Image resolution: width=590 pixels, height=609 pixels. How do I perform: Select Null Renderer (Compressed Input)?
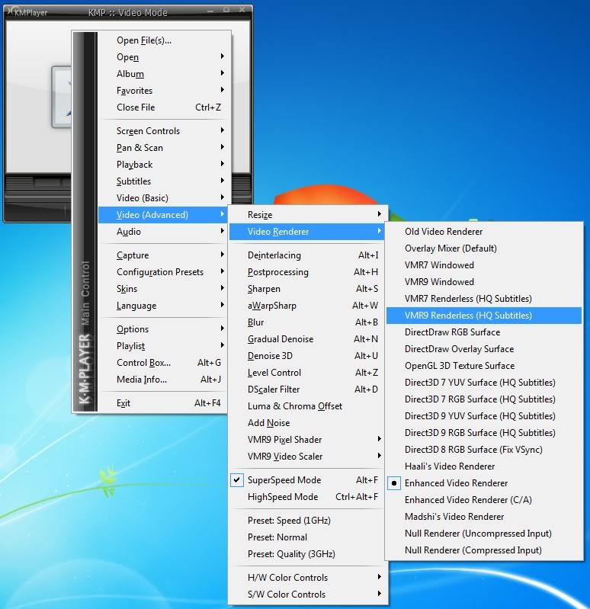(x=484, y=550)
